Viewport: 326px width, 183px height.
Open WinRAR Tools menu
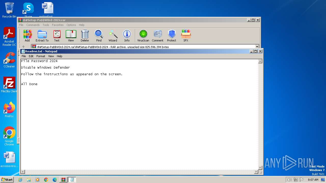click(46, 25)
